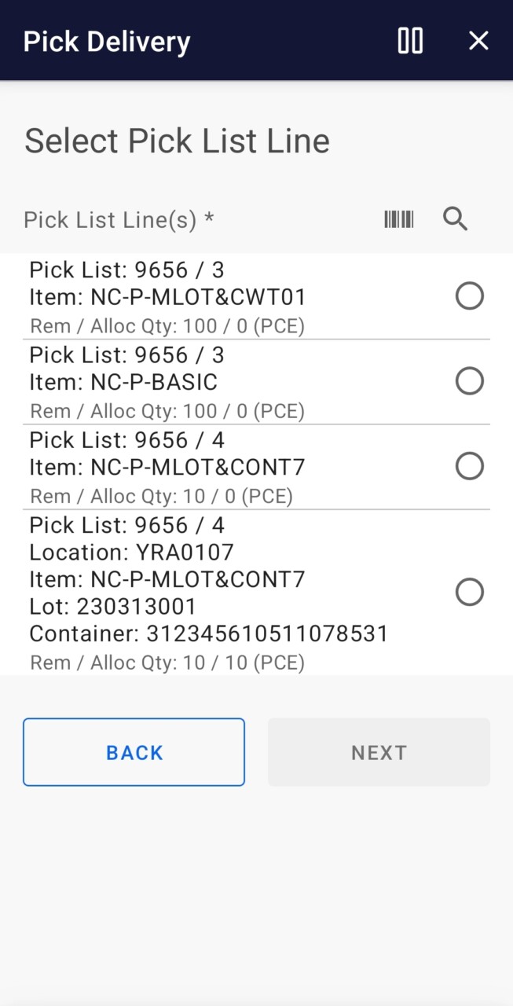This screenshot has height=1006, width=513.
Task: Tap the Rem / Alloc Qty 10 / 0 text
Action: [161, 496]
